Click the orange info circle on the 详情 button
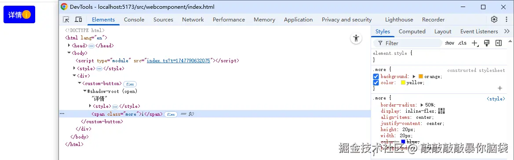The image size is (514, 160). coord(26,15)
